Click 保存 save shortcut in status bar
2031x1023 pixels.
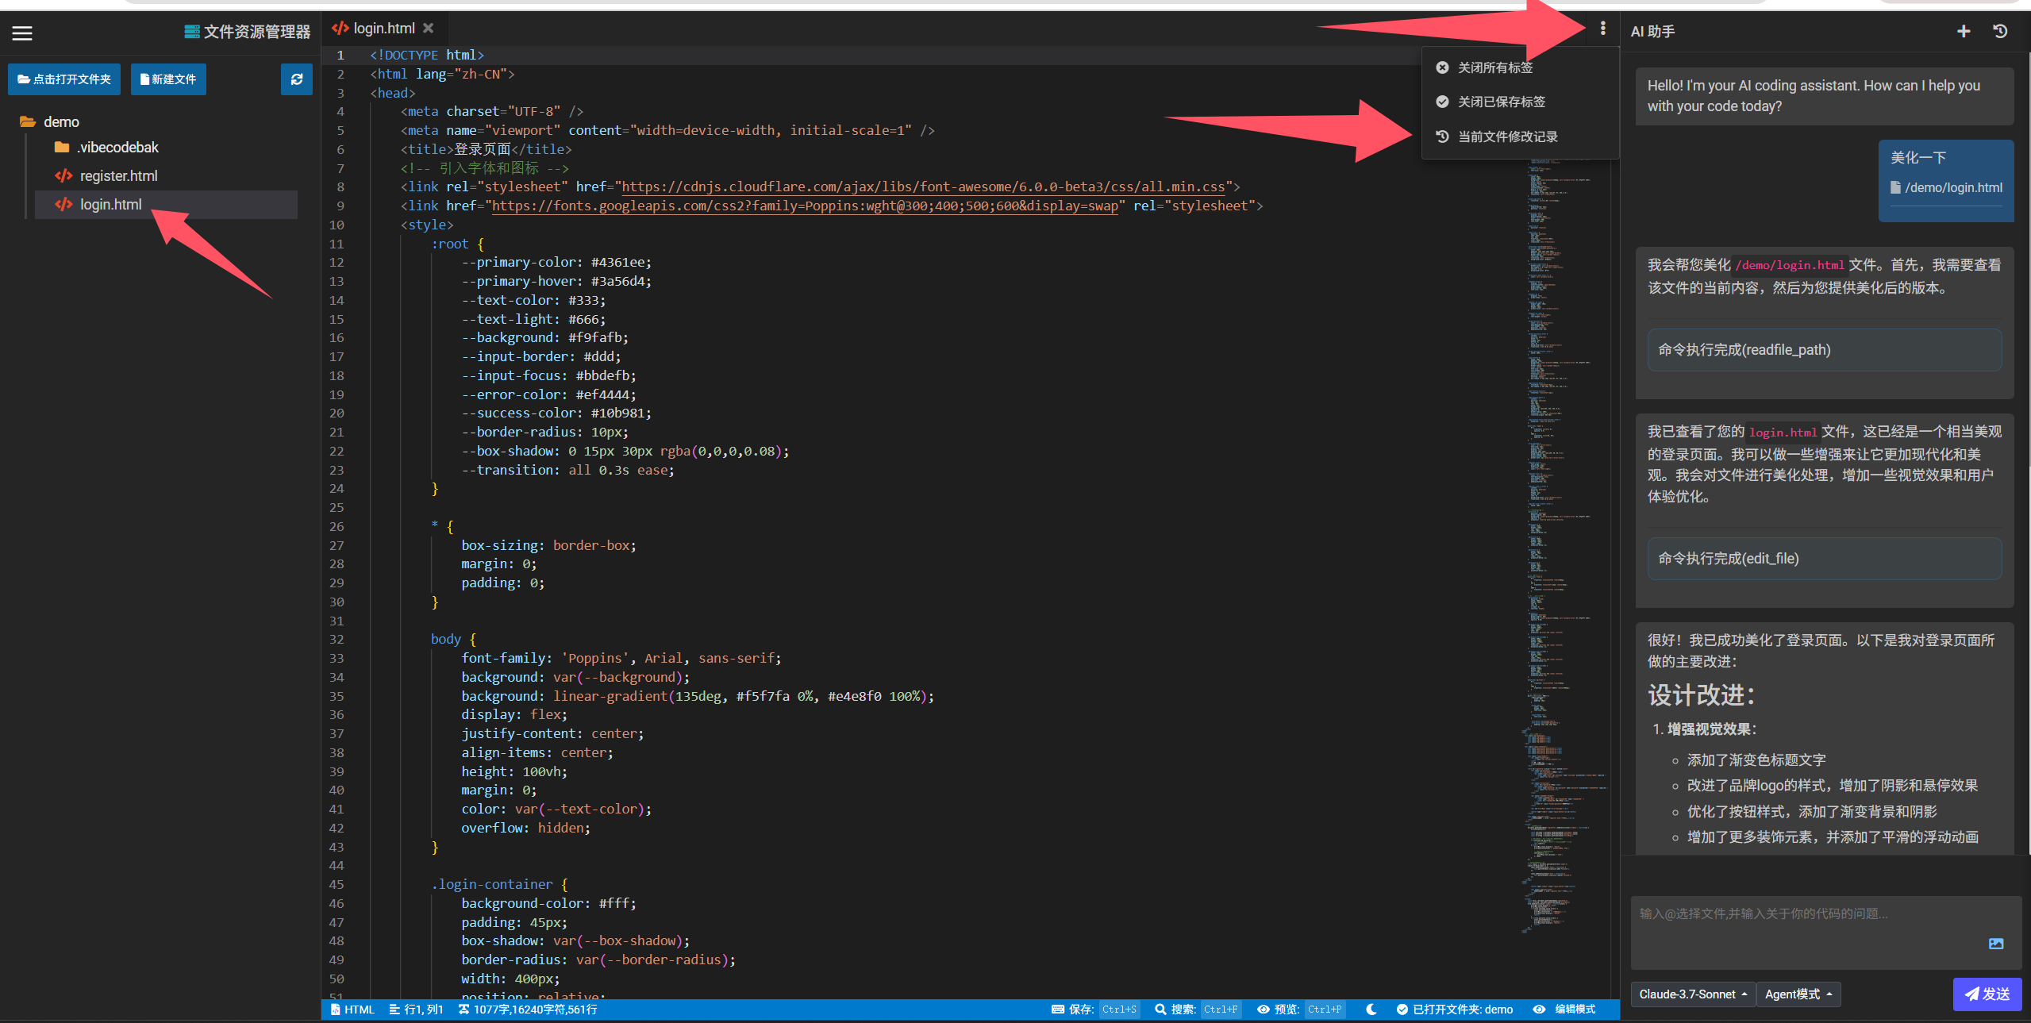click(1094, 1010)
